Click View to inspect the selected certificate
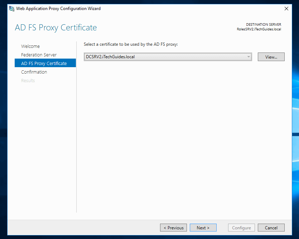299x239 pixels. tap(271, 56)
